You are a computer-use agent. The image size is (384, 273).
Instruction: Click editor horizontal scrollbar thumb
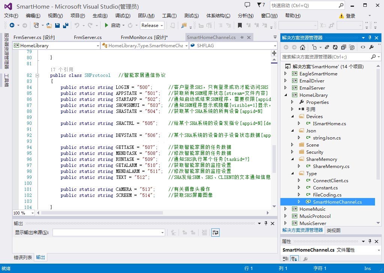[102, 213]
